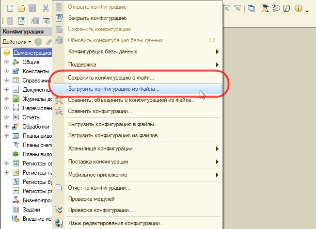Expand the Отчеты tree node
Screen dimensions: 316x229
click(6, 117)
